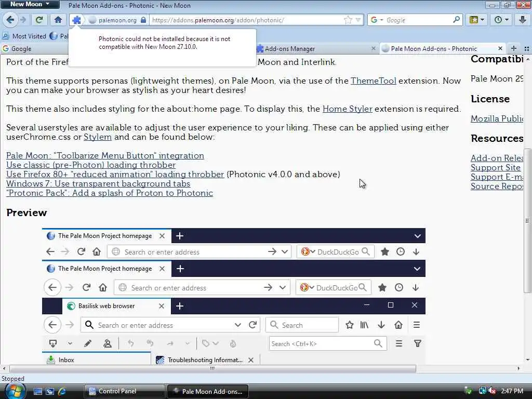Image resolution: width=532 pixels, height=399 pixels.
Task: Open the "Protonic Pack" link
Action: click(x=110, y=193)
